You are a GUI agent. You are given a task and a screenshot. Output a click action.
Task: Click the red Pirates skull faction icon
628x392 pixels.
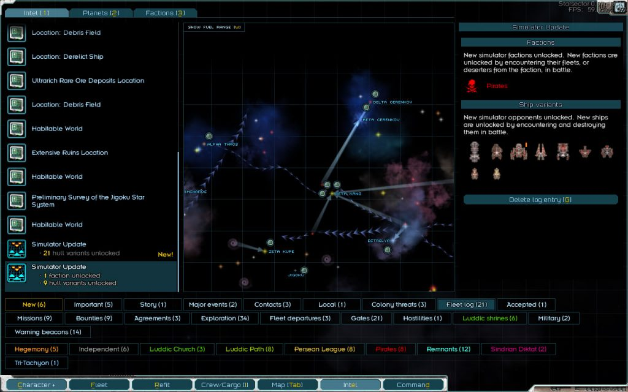472,86
